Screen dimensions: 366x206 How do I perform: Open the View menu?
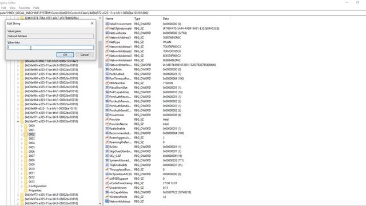[x=13, y=7]
